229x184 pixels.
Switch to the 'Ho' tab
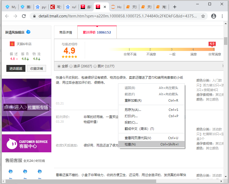tap(116, 7)
